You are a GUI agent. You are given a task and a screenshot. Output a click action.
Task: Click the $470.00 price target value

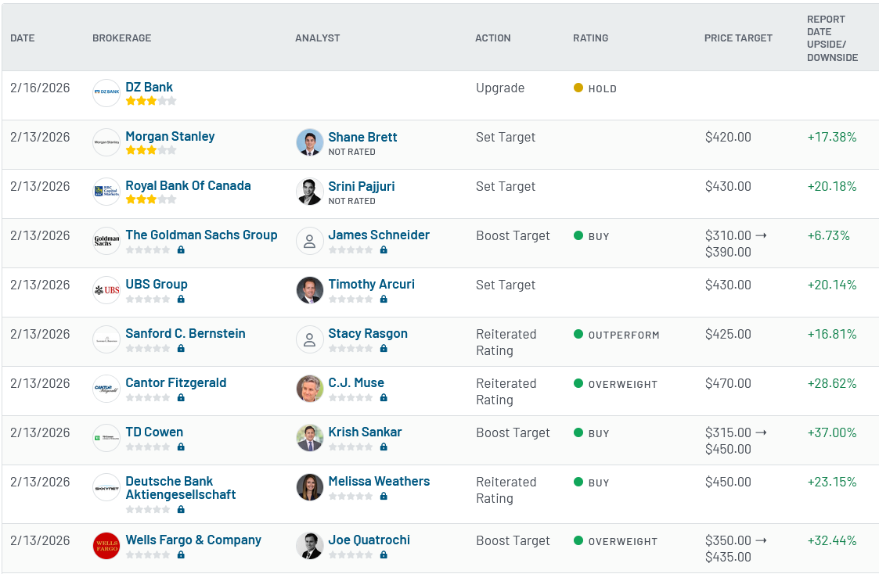point(728,384)
